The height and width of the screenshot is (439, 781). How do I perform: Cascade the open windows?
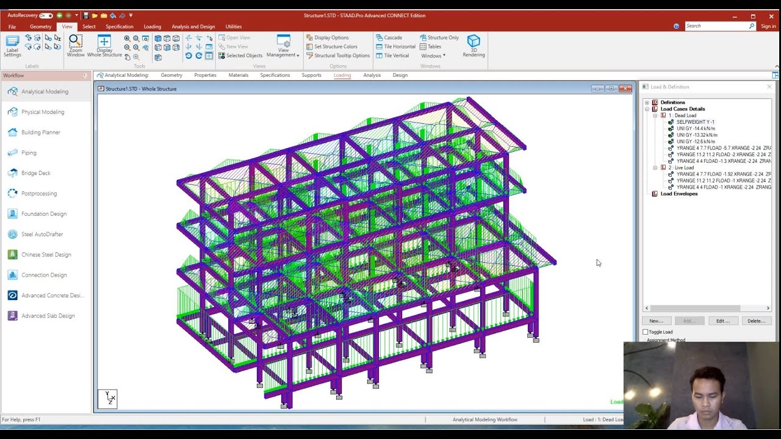click(389, 38)
